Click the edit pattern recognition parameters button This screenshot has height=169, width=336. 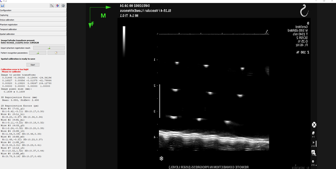pyautogui.click(x=56, y=53)
